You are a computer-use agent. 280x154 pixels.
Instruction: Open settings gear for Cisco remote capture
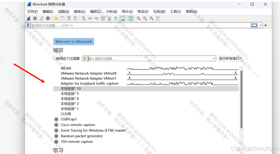(x=56, y=125)
